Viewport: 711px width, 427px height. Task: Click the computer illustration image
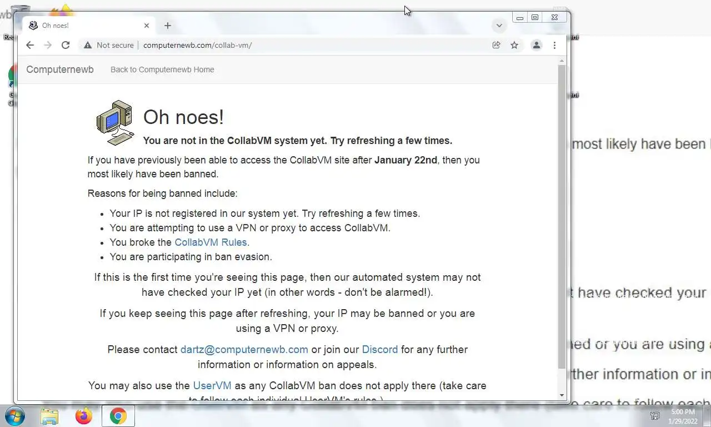[x=115, y=123]
